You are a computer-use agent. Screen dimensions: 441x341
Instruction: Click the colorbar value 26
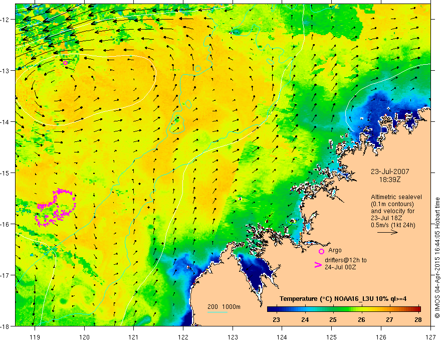361,320
